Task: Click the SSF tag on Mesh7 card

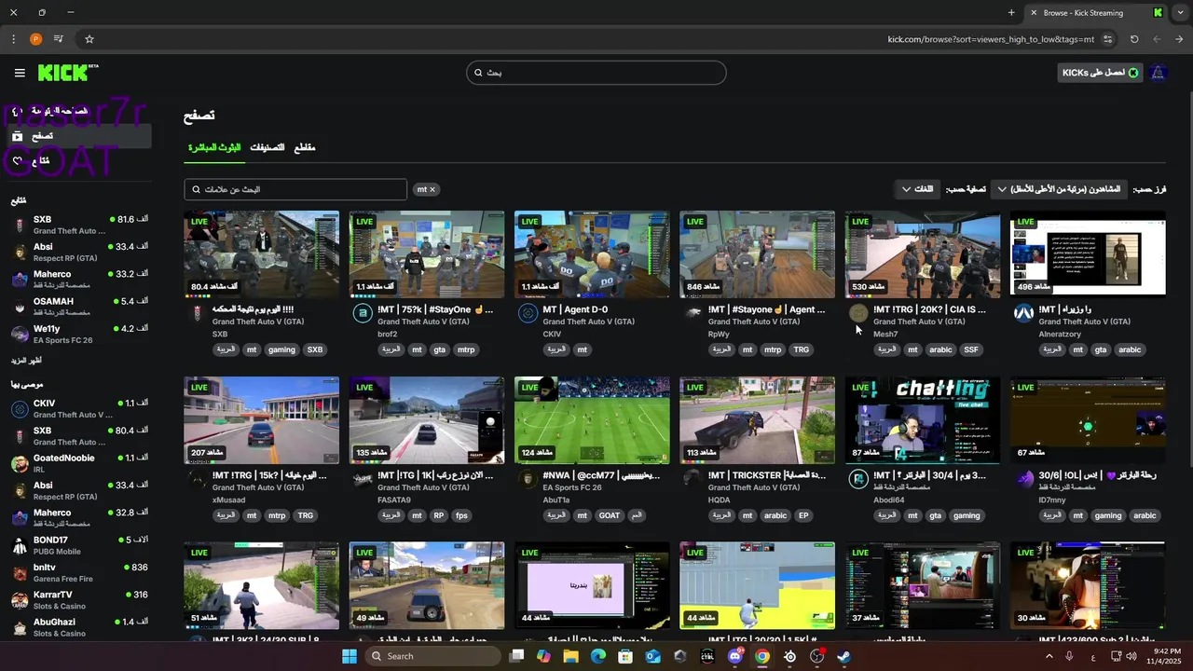Action: tap(971, 349)
